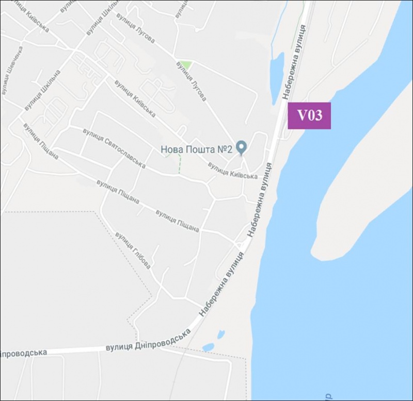Click the Нова Пошта №2 location pin
The image size is (413, 401).
[241, 148]
